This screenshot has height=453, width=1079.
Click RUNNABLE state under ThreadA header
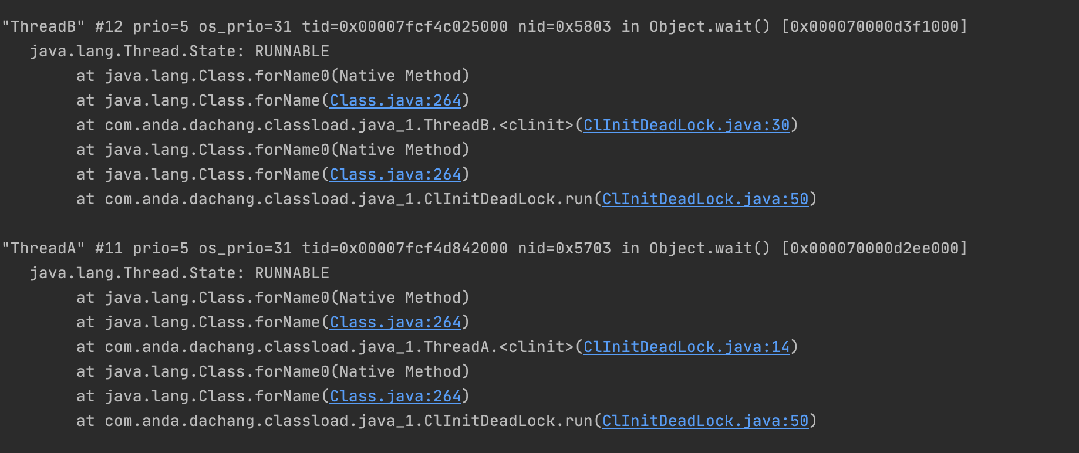point(292,273)
